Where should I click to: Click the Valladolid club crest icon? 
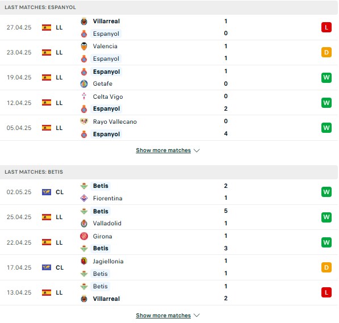pyautogui.click(x=84, y=223)
